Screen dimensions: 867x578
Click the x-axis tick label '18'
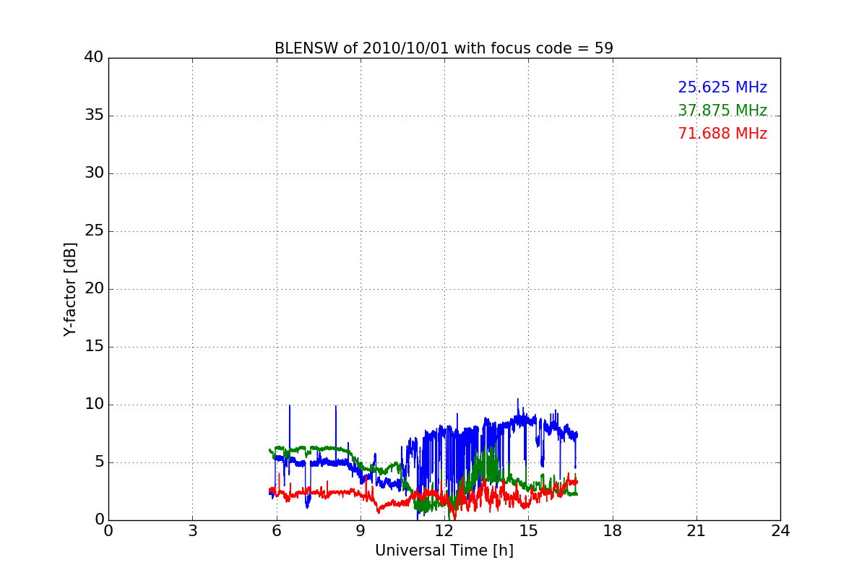click(613, 531)
